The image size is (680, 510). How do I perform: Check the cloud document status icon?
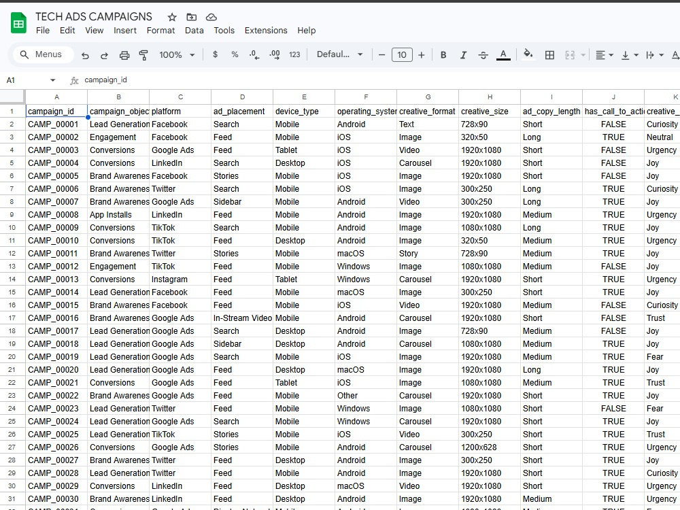211,18
